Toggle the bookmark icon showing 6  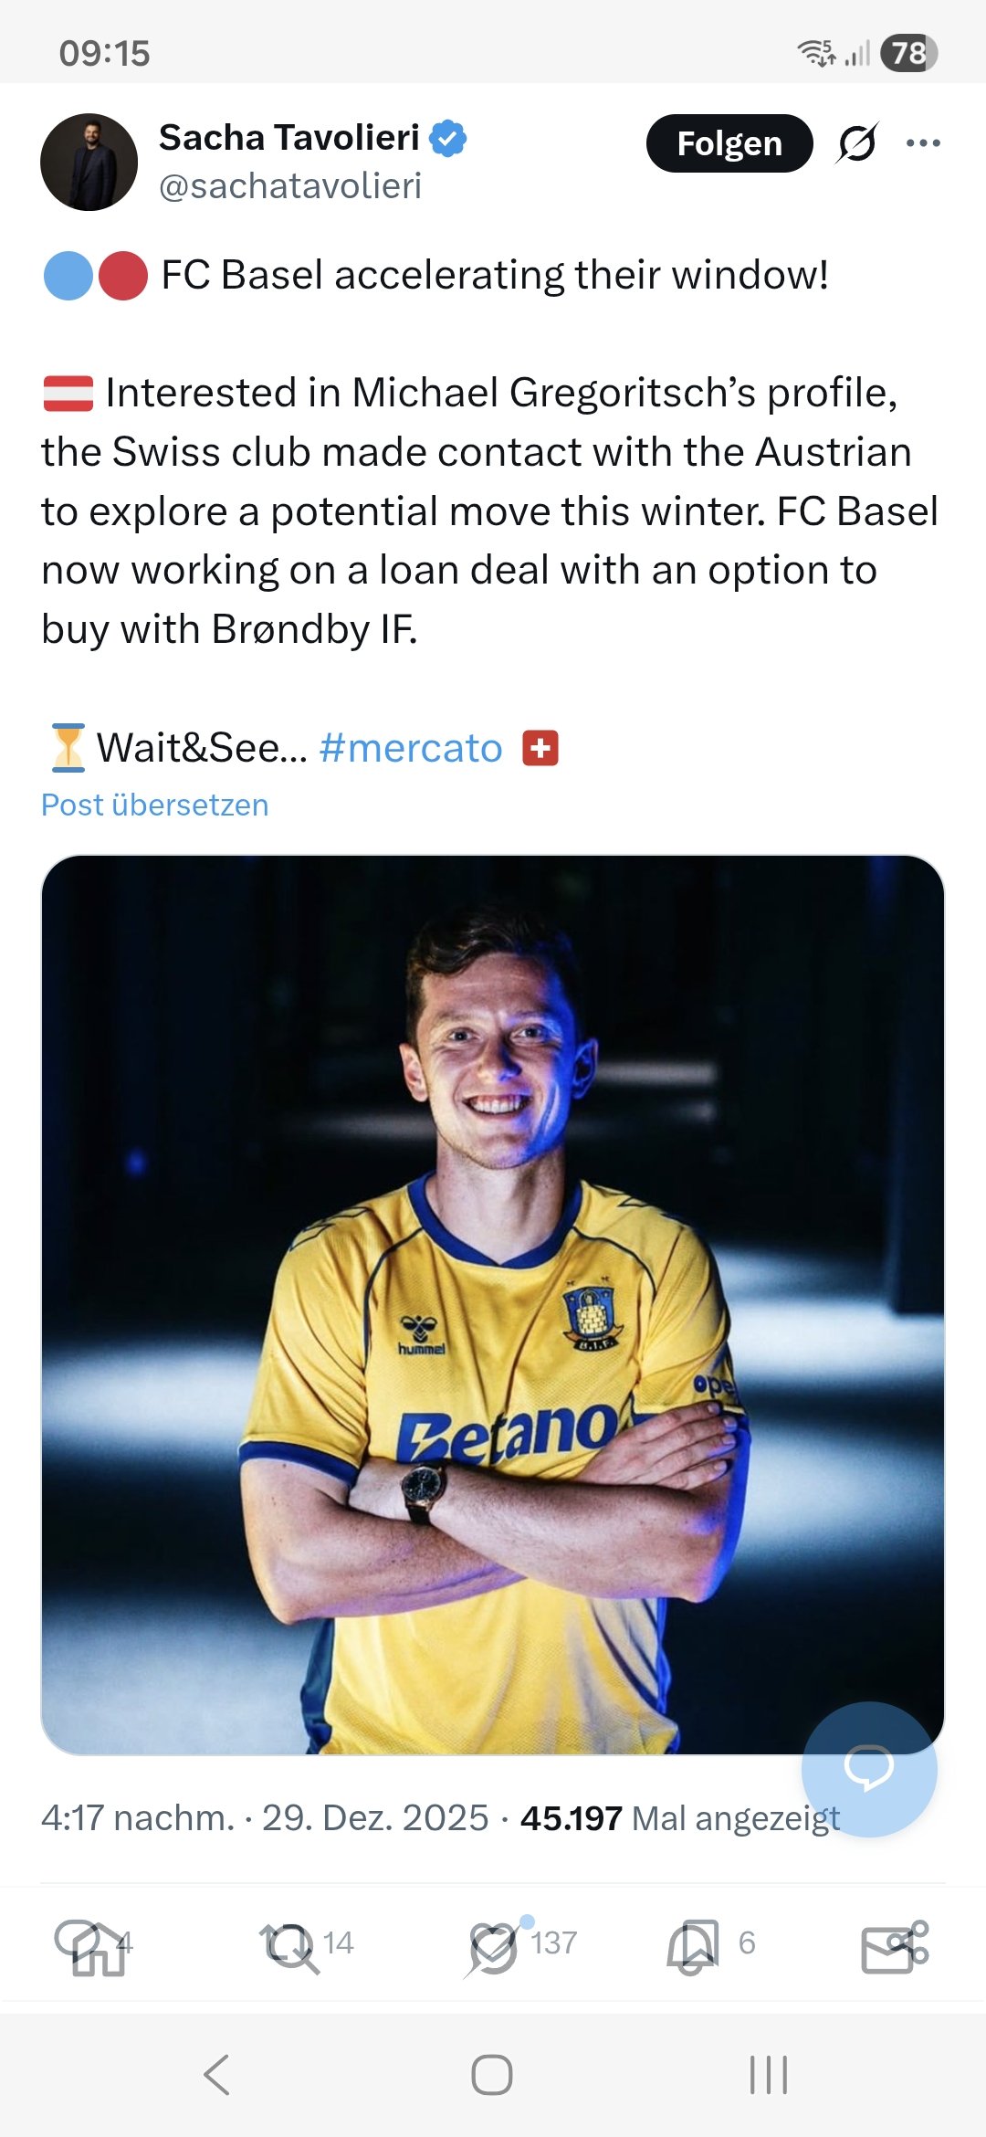pos(692,1943)
